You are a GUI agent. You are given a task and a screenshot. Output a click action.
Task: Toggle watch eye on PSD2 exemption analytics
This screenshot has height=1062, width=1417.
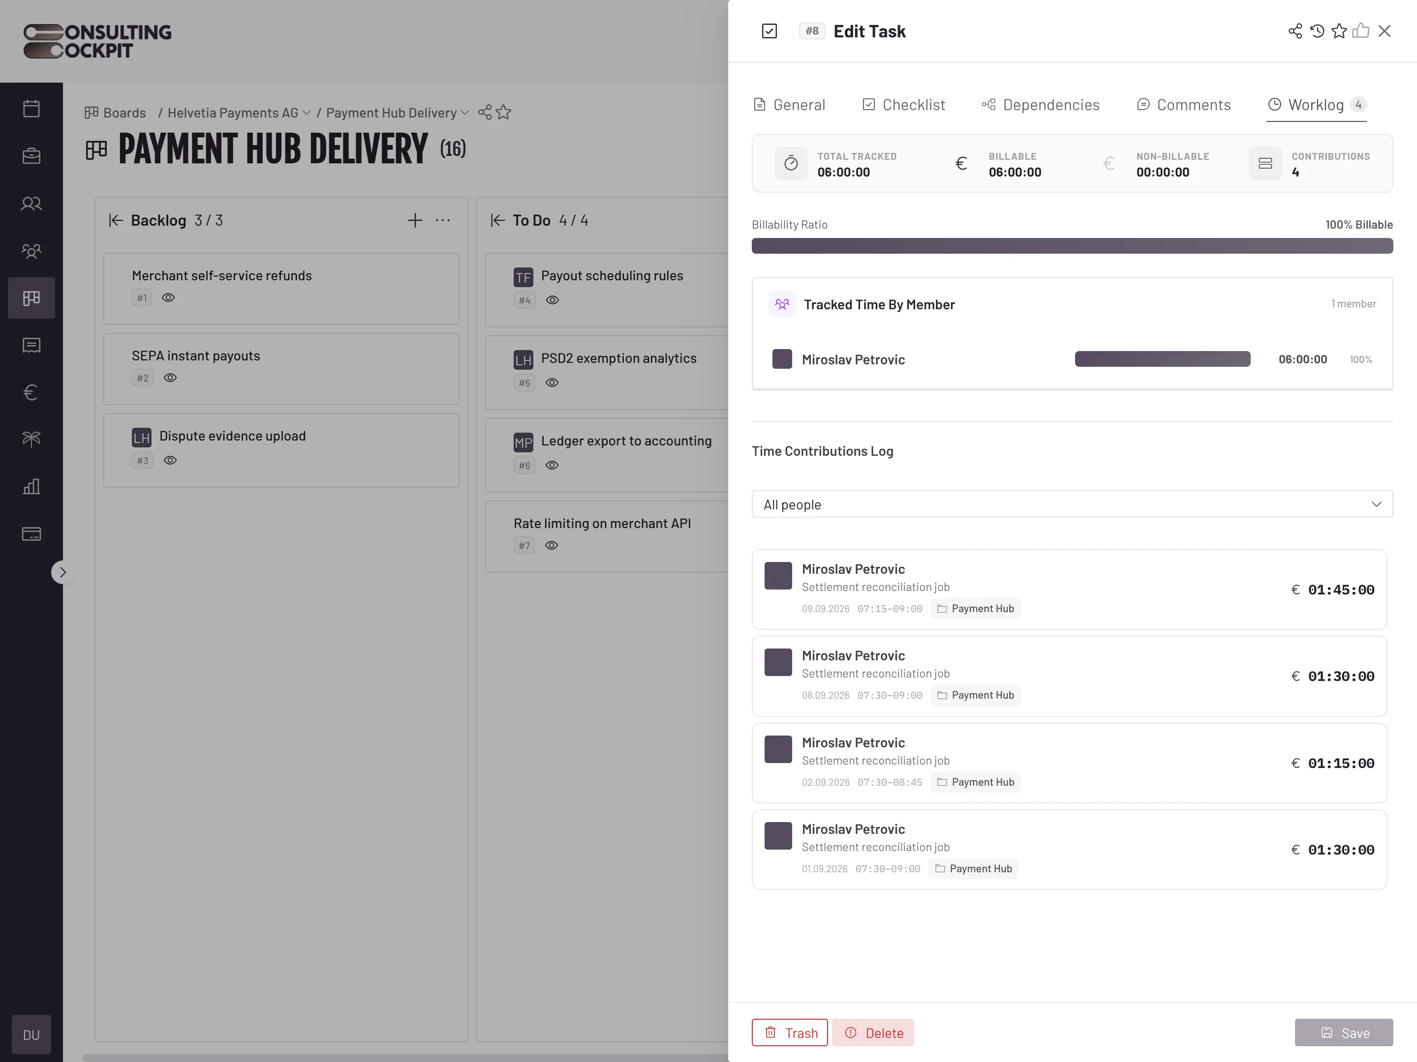pos(552,383)
